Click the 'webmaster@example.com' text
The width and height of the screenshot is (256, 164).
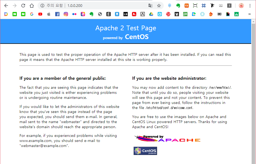pos(43,146)
